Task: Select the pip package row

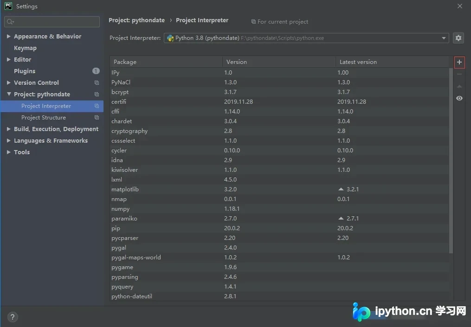Action: (x=279, y=228)
